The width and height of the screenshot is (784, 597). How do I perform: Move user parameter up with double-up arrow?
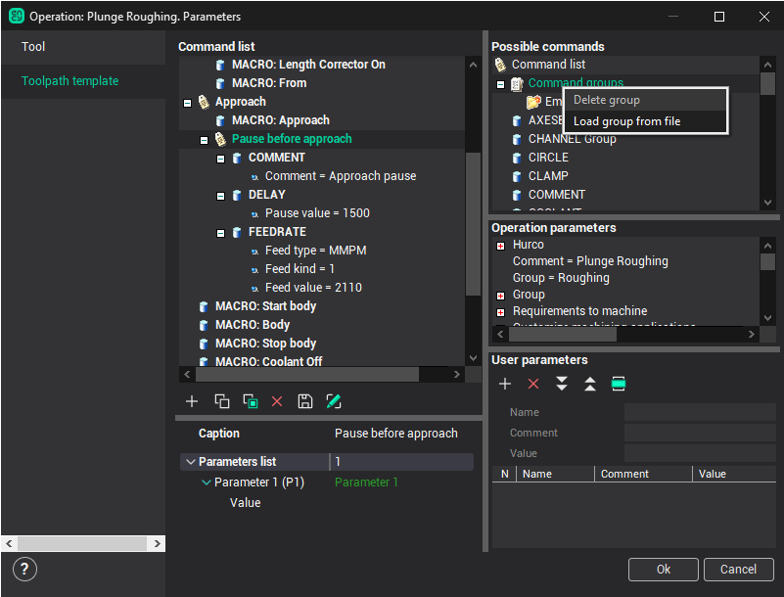590,384
